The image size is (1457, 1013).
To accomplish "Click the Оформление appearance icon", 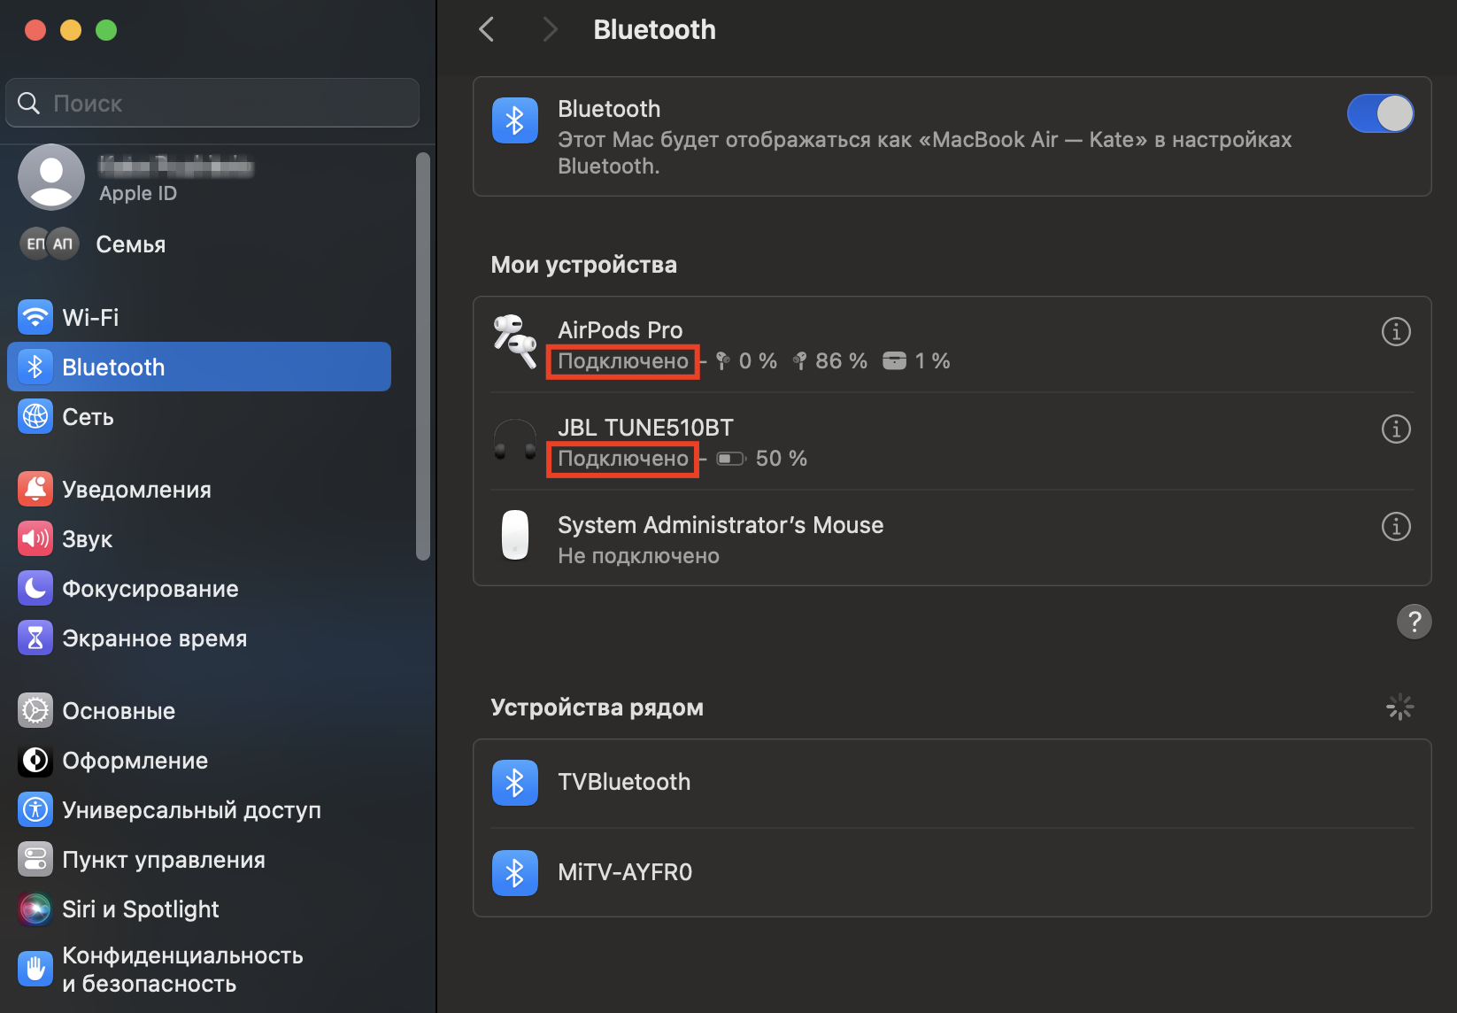I will (x=35, y=760).
